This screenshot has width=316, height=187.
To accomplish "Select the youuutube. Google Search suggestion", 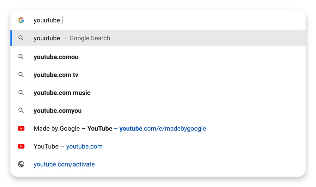I will coord(72,38).
